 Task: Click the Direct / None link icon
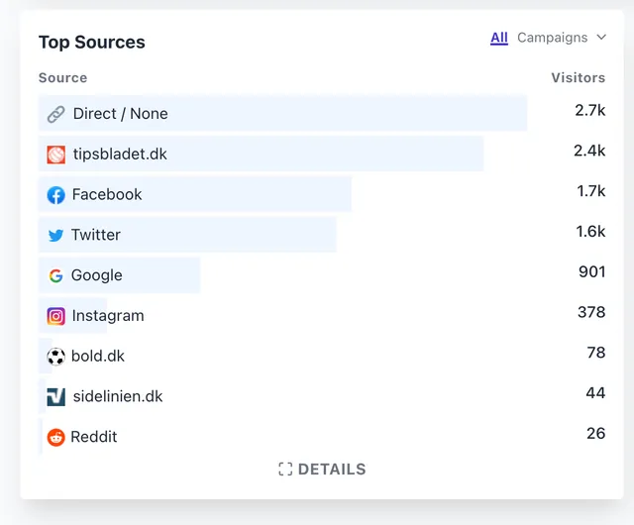pos(56,114)
